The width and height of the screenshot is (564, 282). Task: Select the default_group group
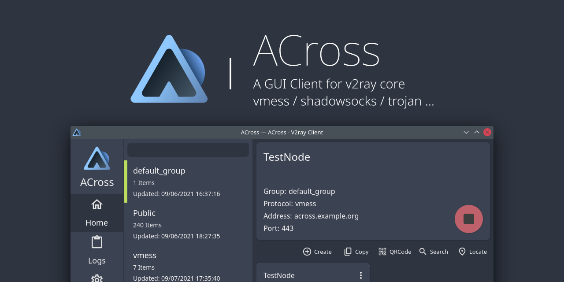coord(188,182)
